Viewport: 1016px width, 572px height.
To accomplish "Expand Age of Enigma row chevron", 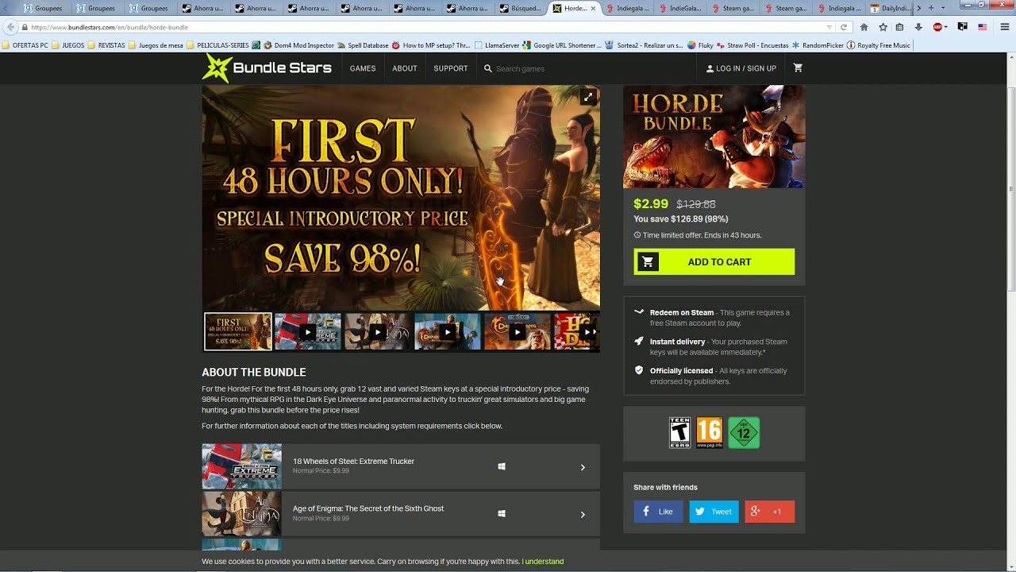I will [x=583, y=515].
